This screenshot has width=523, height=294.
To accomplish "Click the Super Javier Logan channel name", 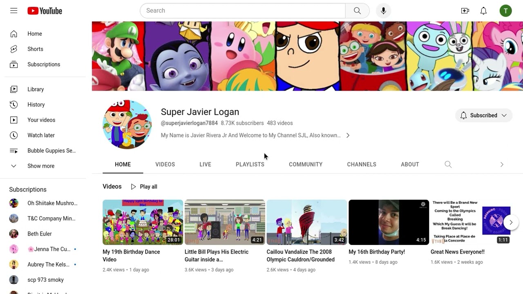I will 200,112.
